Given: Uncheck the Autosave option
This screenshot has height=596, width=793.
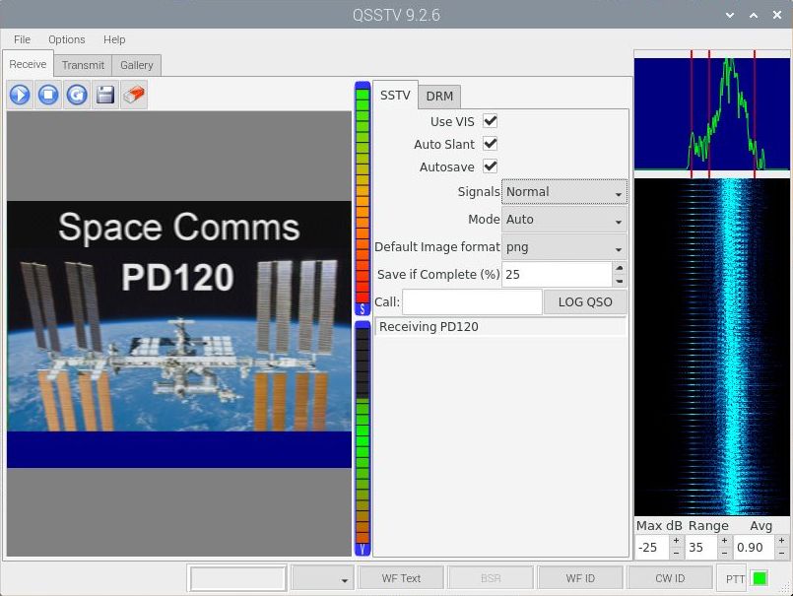Looking at the screenshot, I should [x=490, y=166].
